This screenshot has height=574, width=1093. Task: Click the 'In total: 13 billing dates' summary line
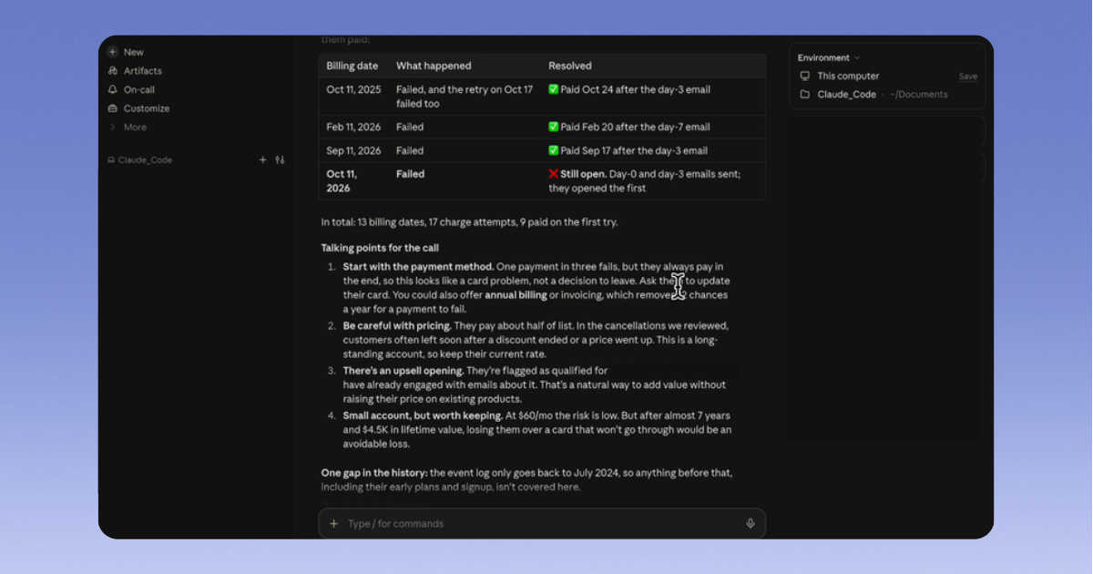471,221
